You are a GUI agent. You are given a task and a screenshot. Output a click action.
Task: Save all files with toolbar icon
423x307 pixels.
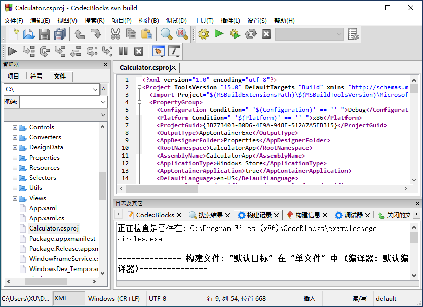tap(60, 34)
